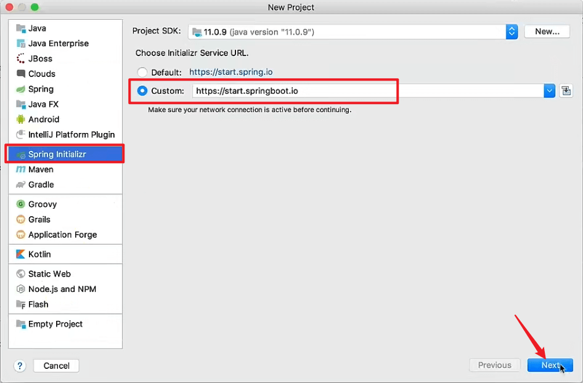Select Application Forge entry
The height and width of the screenshot is (383, 583).
point(65,235)
